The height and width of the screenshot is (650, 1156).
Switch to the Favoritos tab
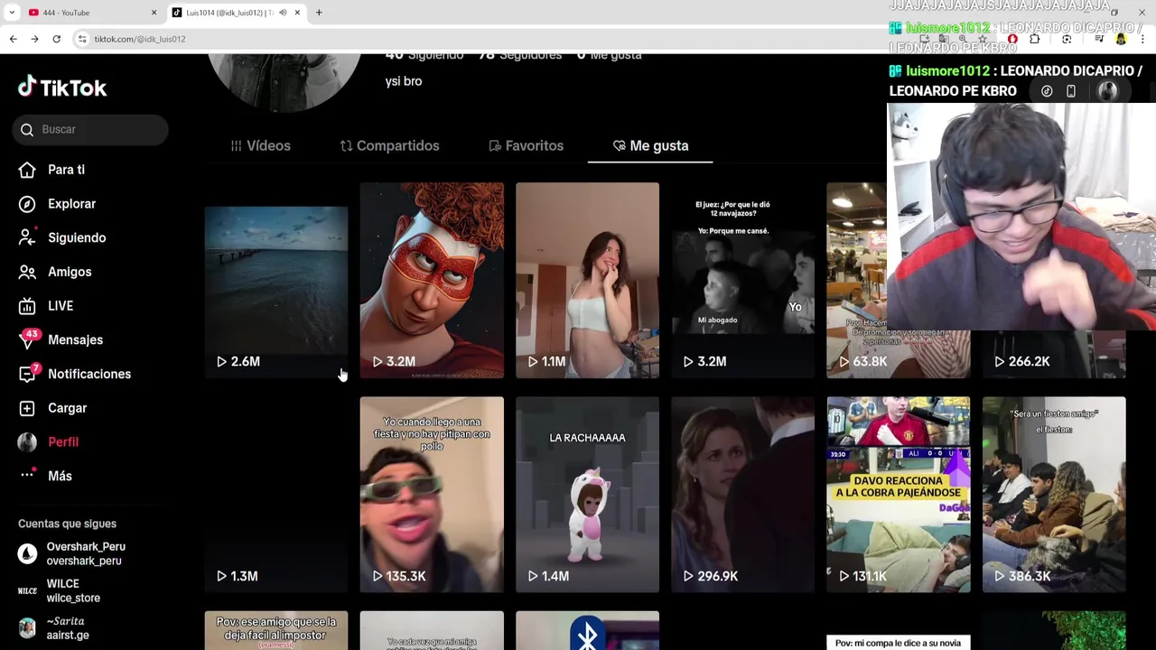(526, 145)
